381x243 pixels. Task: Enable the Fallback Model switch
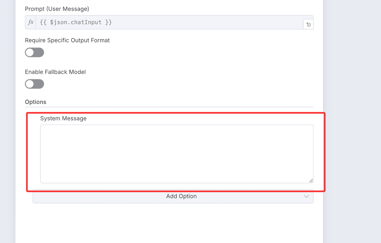pyautogui.click(x=35, y=84)
